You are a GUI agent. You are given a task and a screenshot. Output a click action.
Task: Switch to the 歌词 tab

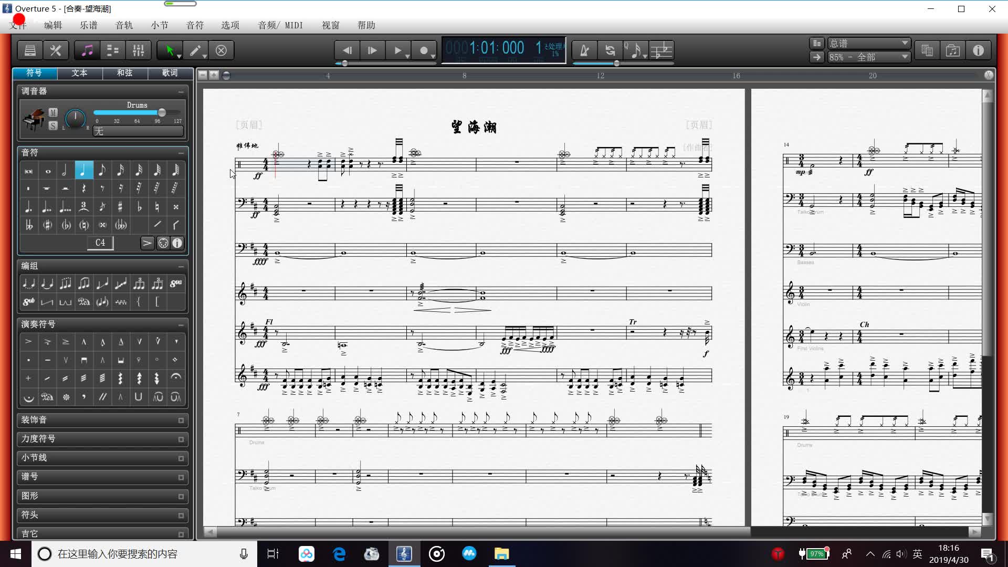(170, 73)
